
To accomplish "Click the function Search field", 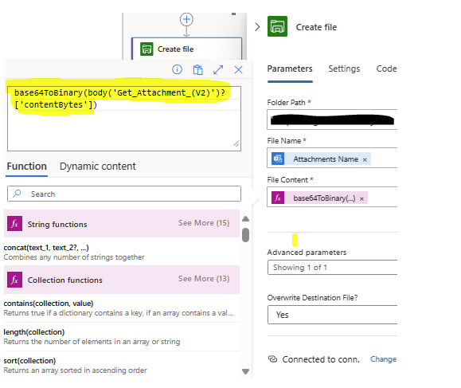I will pos(124,194).
